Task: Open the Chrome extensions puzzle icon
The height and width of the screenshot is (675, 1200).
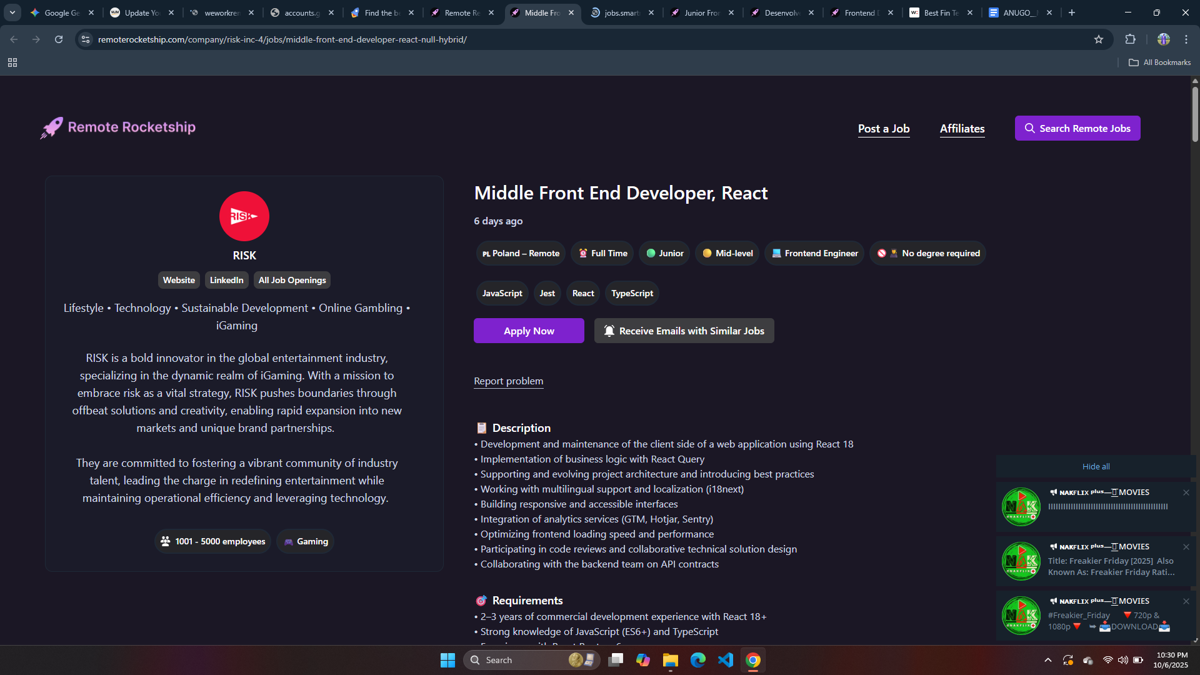Action: [x=1130, y=39]
